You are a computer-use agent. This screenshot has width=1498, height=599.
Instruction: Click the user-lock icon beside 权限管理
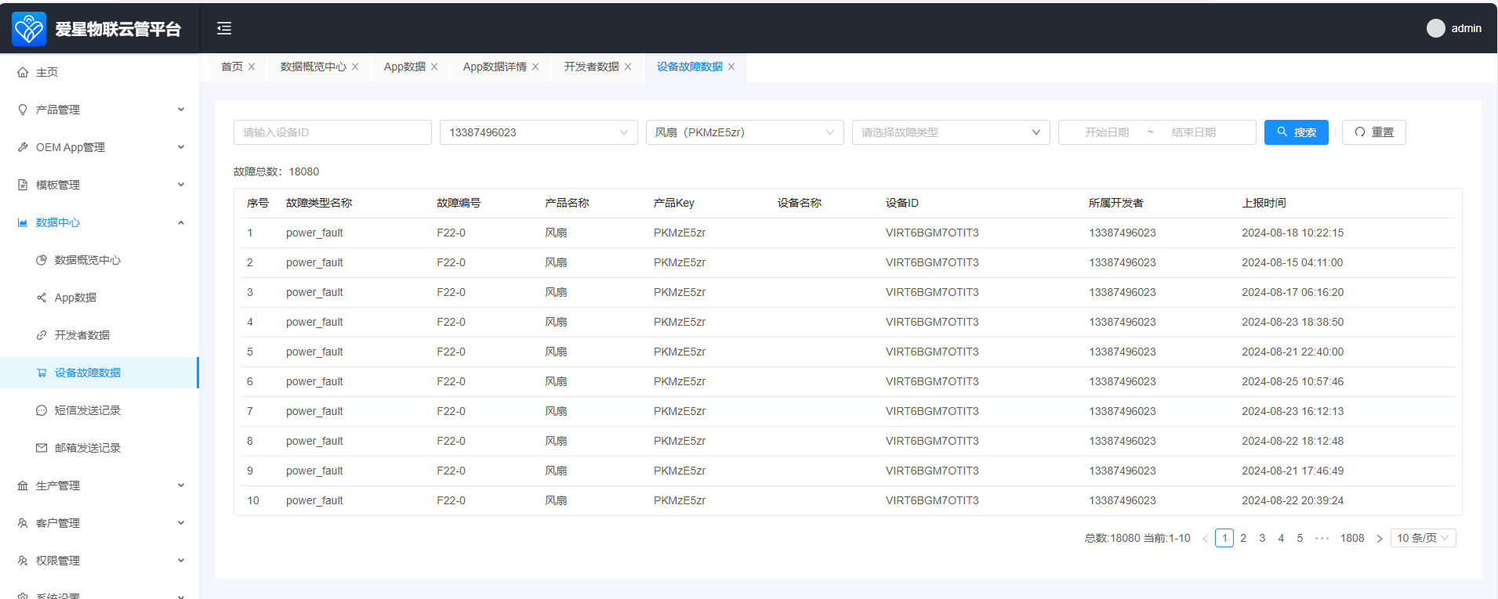click(23, 561)
